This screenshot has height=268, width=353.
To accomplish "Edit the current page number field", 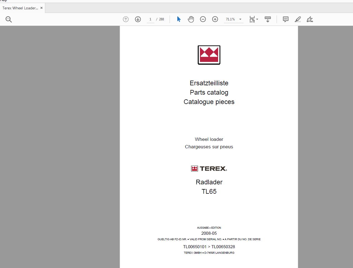I will 150,19.
